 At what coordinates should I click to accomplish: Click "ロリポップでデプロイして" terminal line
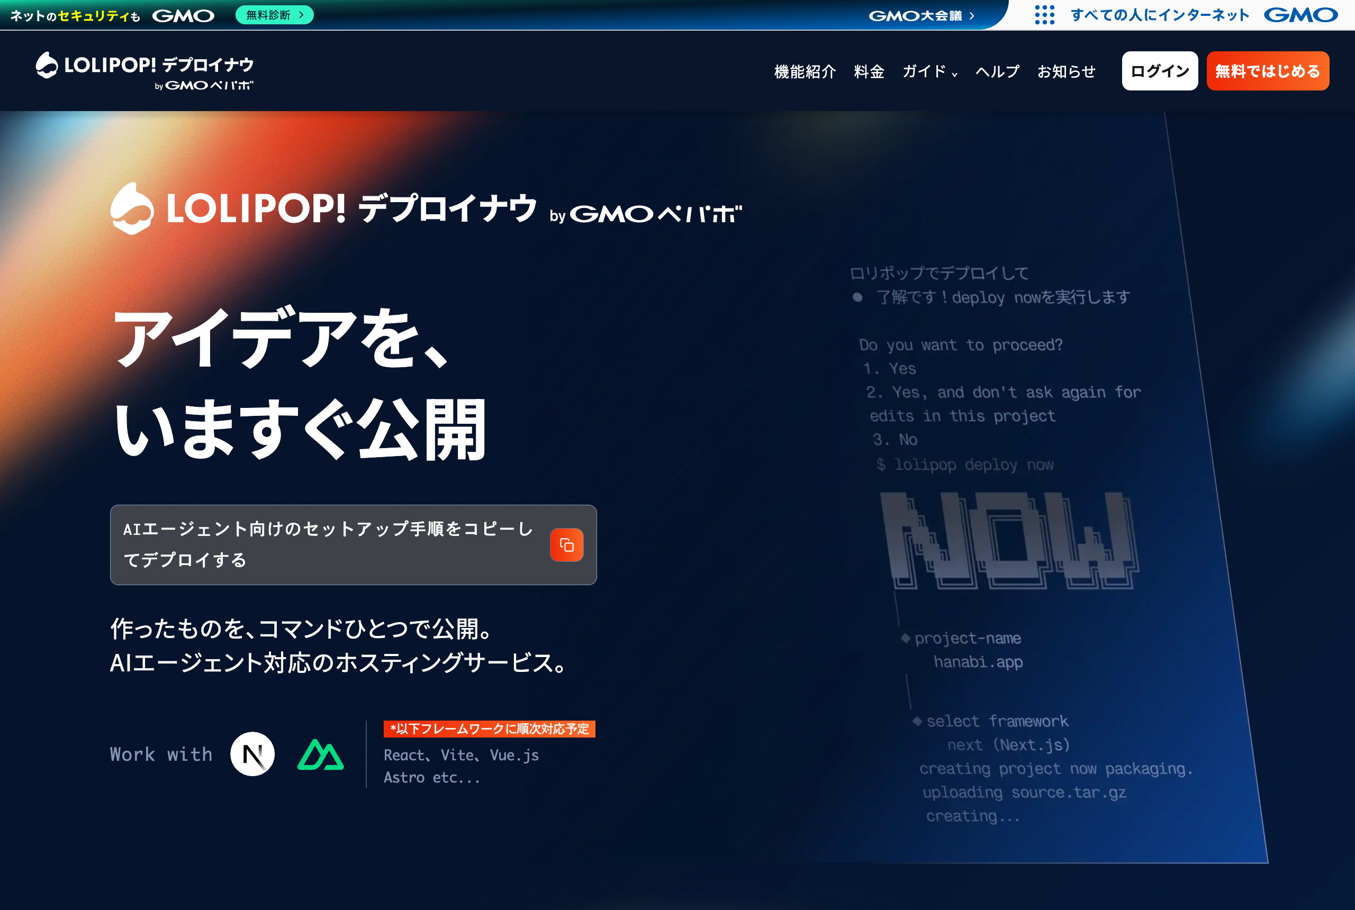coord(939,274)
